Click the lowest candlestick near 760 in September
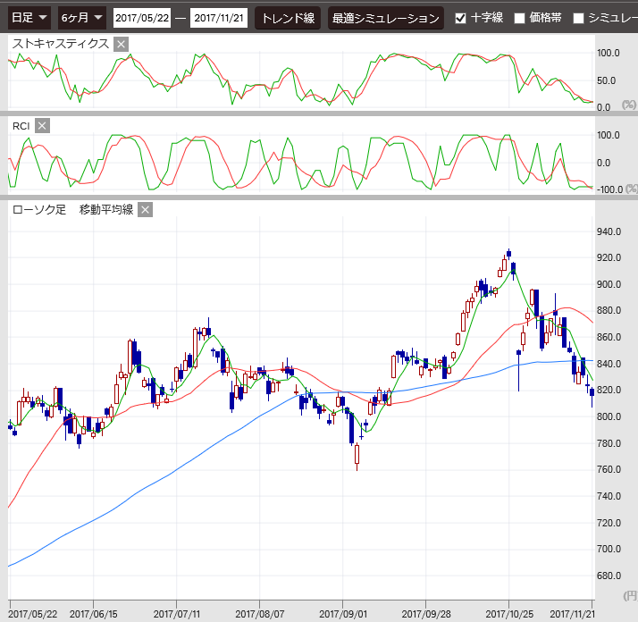638x622 pixels. pos(357,455)
